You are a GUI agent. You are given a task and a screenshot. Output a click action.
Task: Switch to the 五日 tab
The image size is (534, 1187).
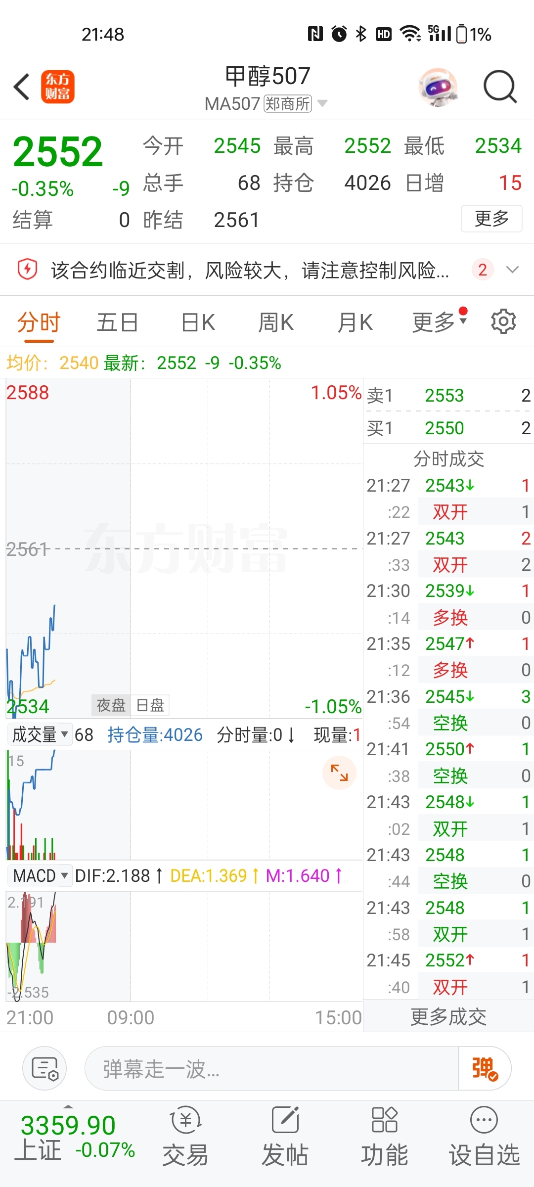(x=117, y=322)
